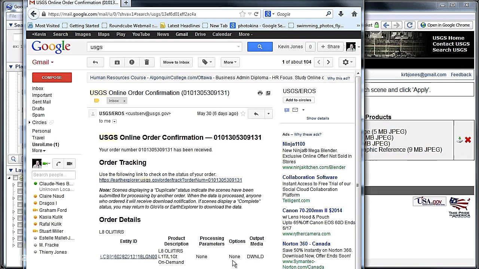479x269 pixels.
Task: Open the Labels dropdown button
Action: (x=207, y=62)
